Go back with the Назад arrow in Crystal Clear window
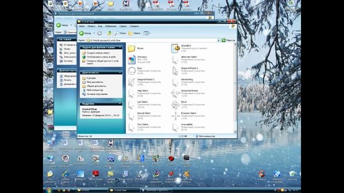 [85, 33]
